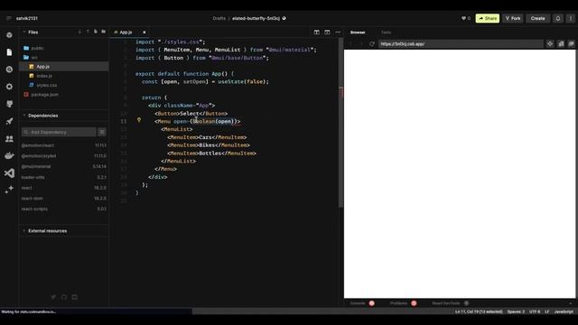Click the split editor icon
This screenshot has width=578, height=325.
tap(317, 32)
